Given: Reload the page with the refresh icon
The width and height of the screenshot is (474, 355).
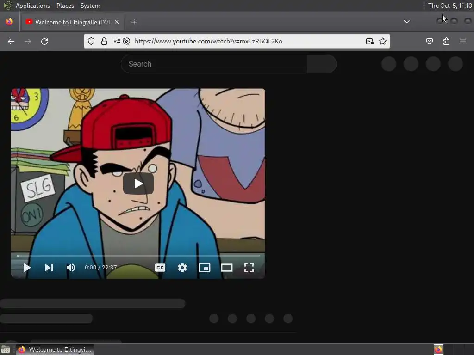Looking at the screenshot, I should click(x=44, y=41).
